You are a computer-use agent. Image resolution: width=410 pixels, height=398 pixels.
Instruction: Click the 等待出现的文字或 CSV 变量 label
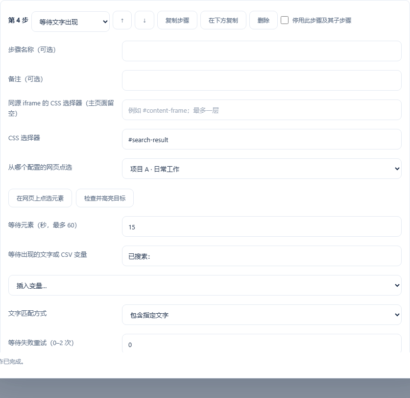click(48, 254)
